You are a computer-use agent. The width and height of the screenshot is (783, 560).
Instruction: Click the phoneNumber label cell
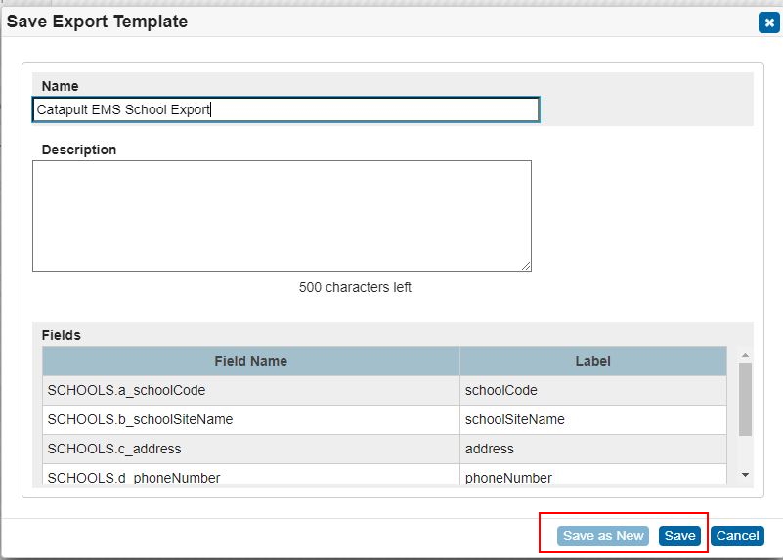592,474
